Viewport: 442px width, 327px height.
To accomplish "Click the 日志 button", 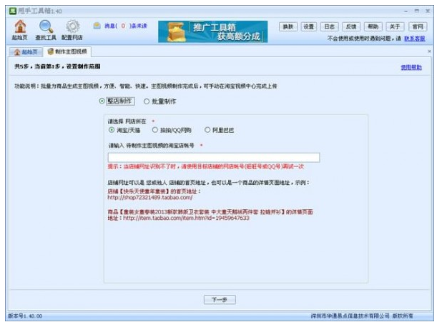I will click(x=329, y=26).
